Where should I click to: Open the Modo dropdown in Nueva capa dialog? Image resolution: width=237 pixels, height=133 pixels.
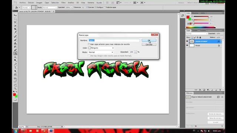[x=101, y=52]
